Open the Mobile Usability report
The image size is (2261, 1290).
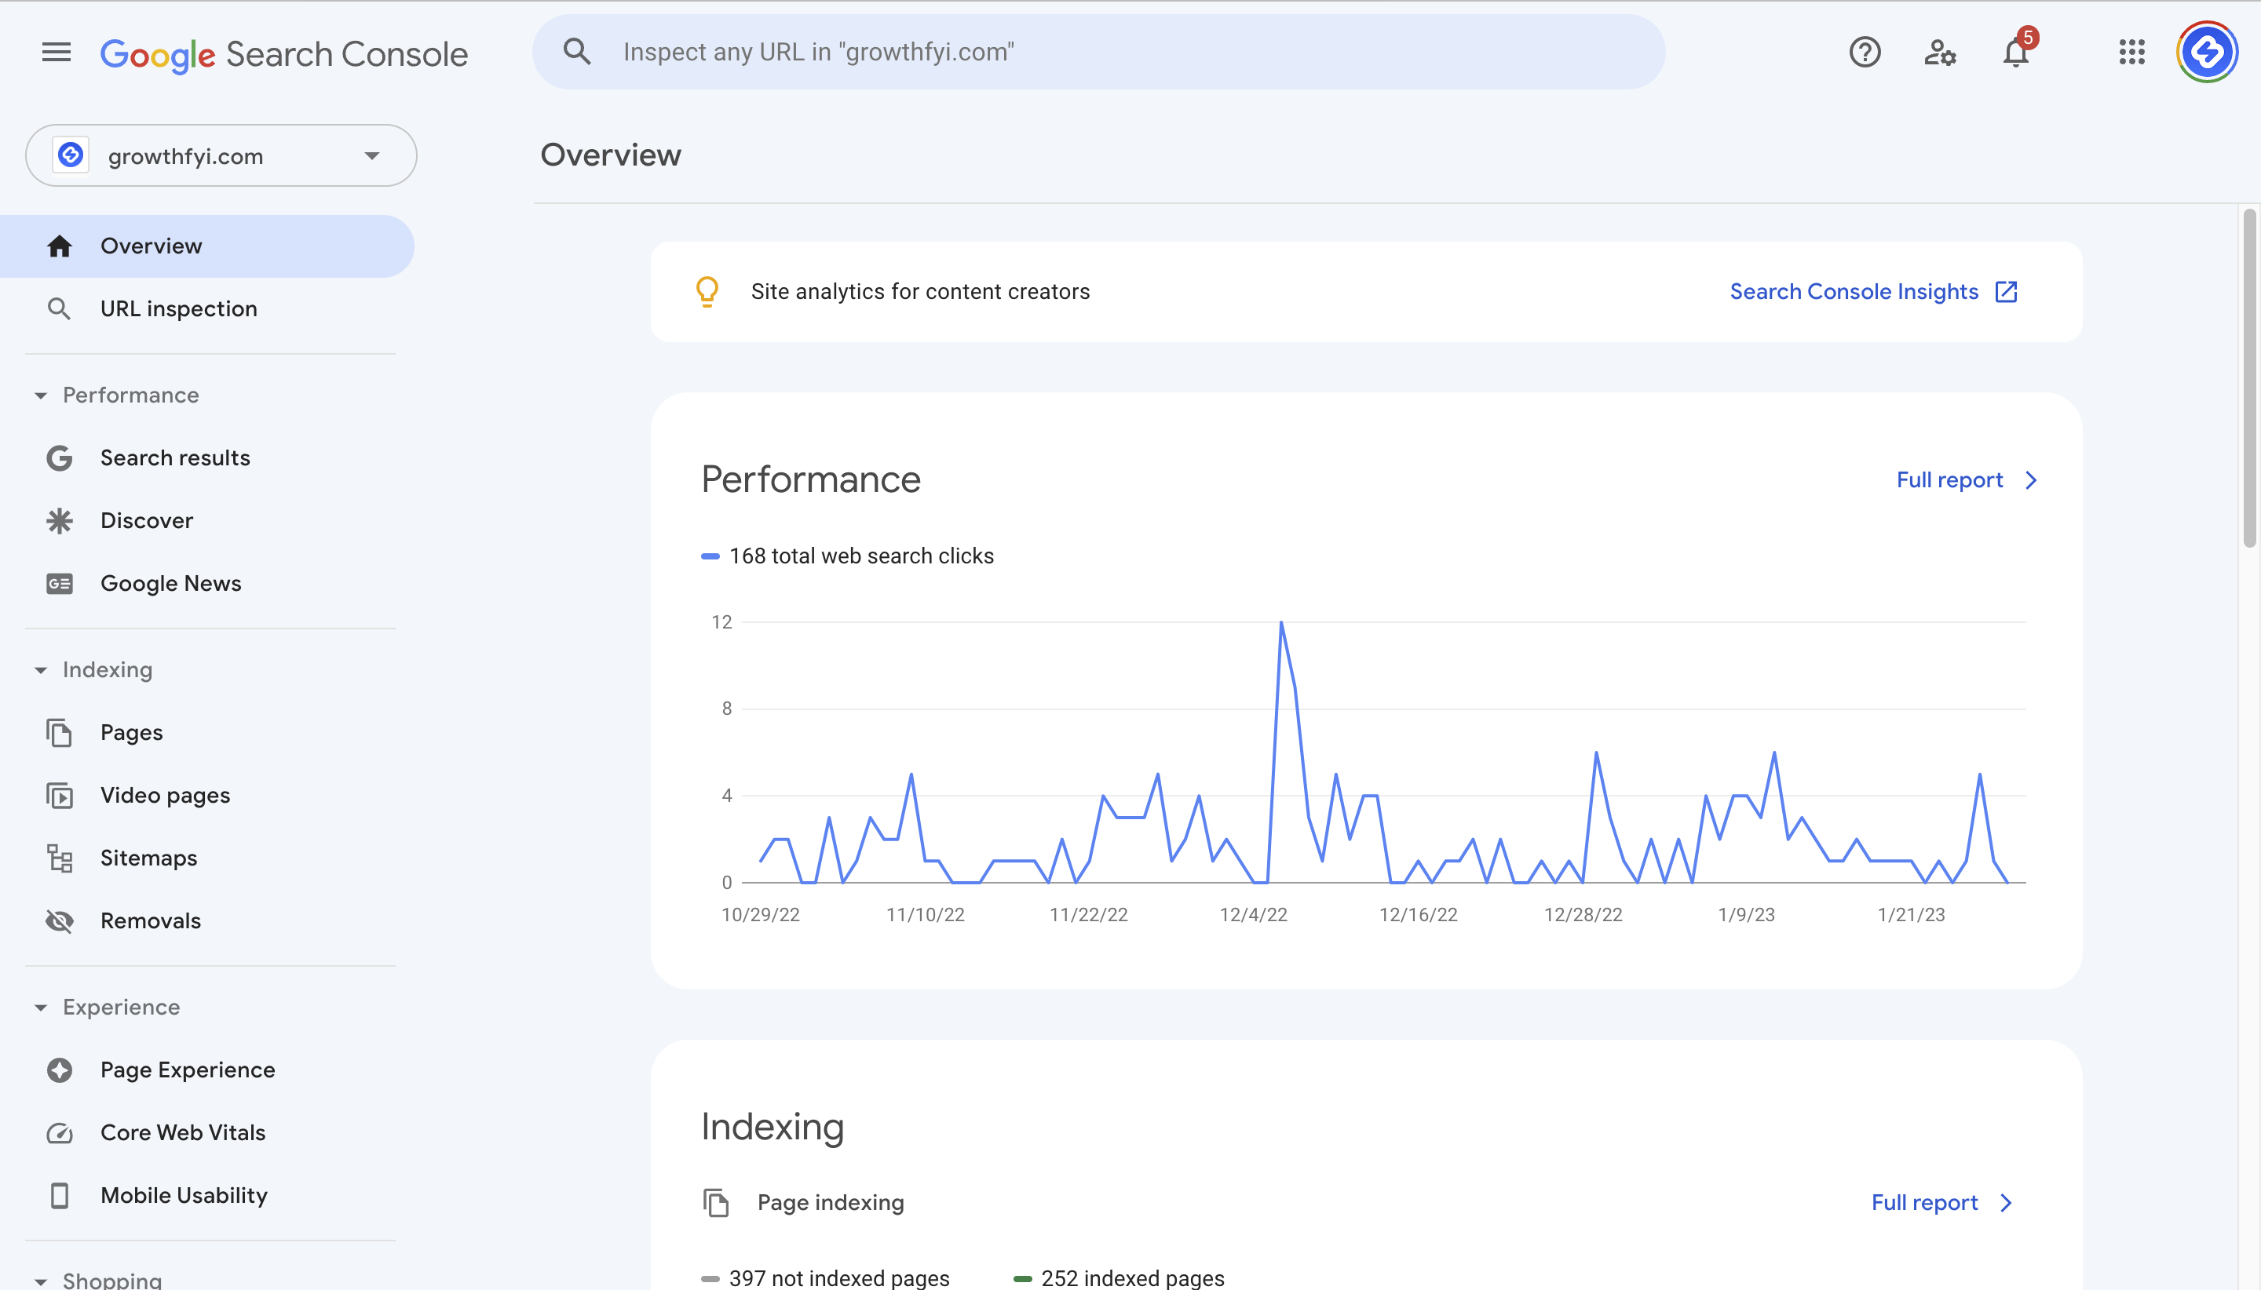click(184, 1195)
